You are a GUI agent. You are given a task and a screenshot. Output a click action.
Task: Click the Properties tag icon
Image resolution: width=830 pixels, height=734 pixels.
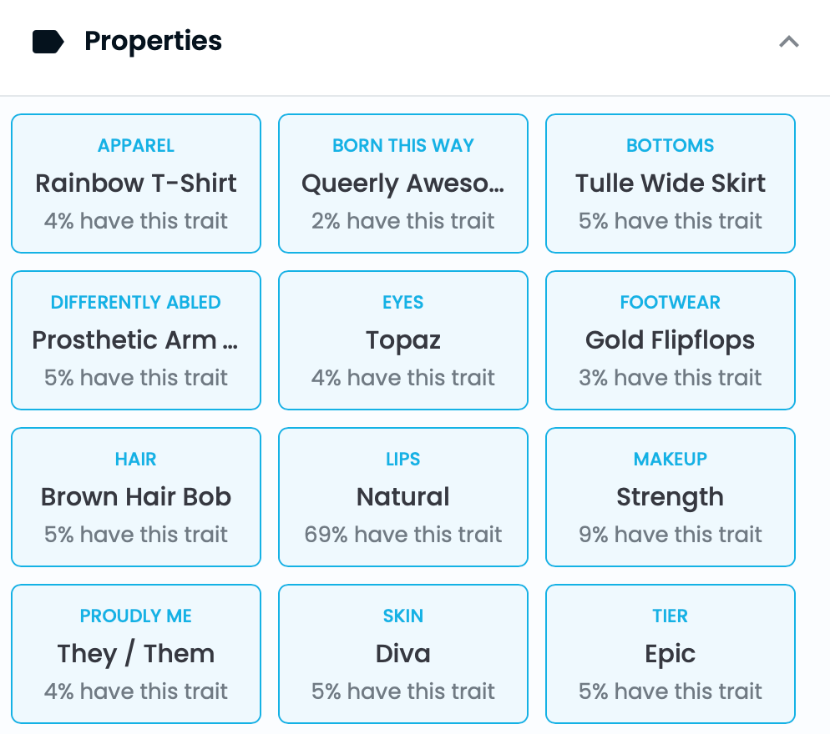point(48,42)
